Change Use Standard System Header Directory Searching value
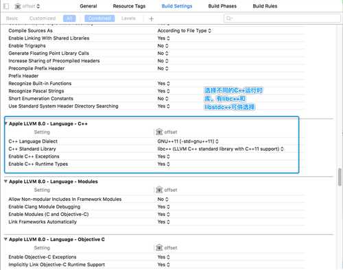 coord(163,106)
